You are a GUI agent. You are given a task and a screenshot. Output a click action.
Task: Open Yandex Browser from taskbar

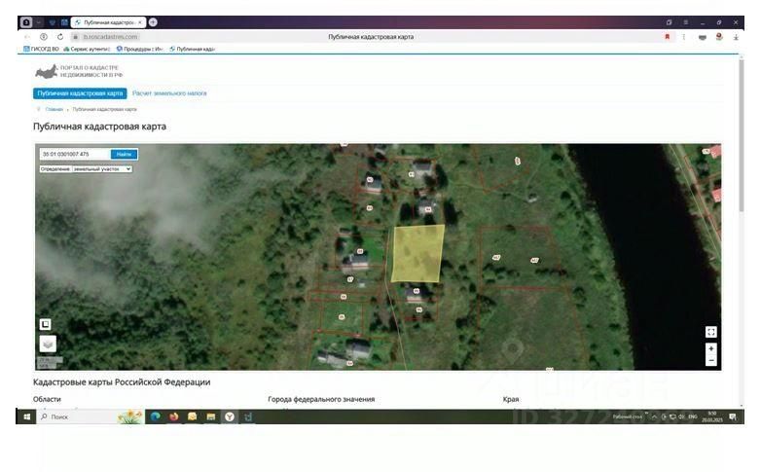pos(230,417)
